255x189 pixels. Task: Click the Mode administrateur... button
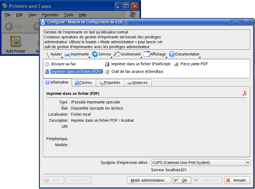pos(149,180)
